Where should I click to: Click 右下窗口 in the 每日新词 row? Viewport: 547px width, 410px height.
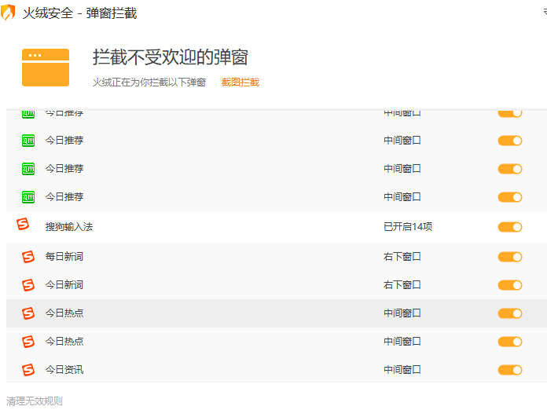(x=402, y=257)
